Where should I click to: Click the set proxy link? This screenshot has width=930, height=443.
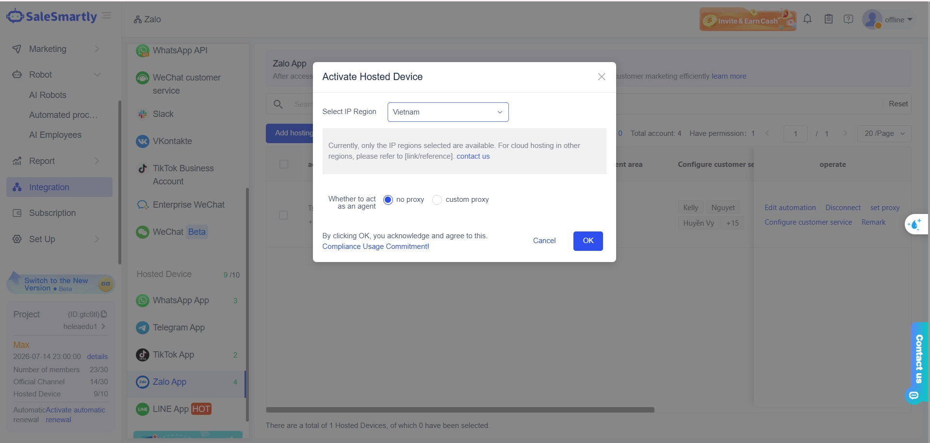[885, 208]
